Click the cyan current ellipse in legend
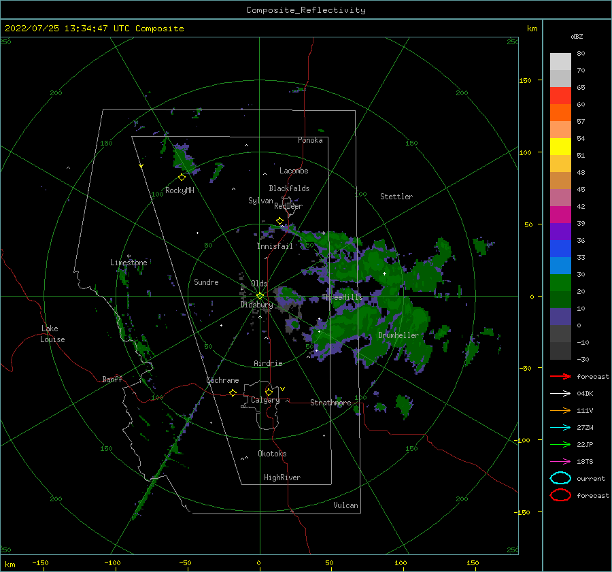This screenshot has height=572, width=612. point(560,478)
